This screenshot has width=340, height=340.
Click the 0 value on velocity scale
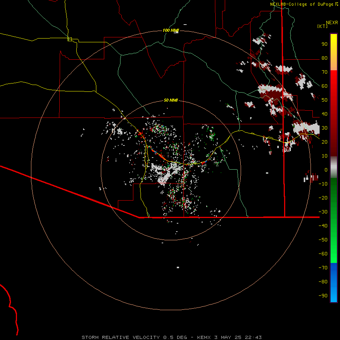[x=326, y=170]
